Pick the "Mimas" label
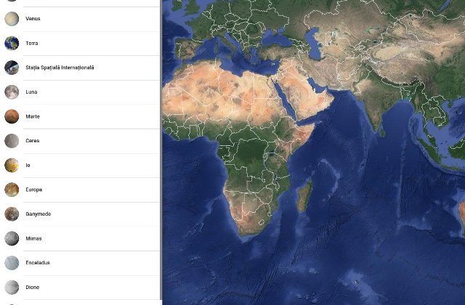The image size is (465, 305). pos(33,238)
